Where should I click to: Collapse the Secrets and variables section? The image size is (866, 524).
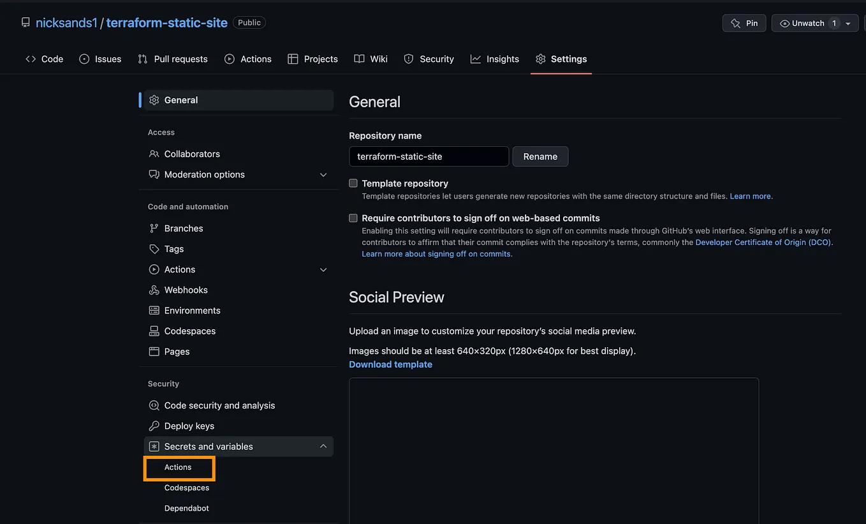323,446
